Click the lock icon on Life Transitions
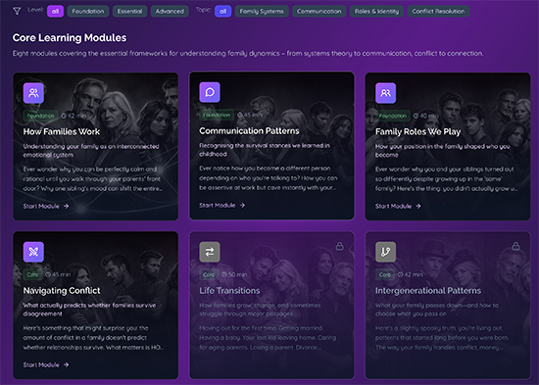 click(x=340, y=246)
